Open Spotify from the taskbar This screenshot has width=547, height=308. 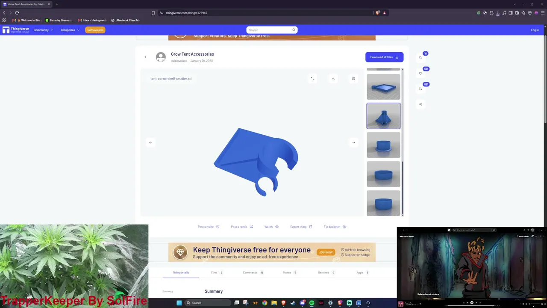click(x=312, y=303)
